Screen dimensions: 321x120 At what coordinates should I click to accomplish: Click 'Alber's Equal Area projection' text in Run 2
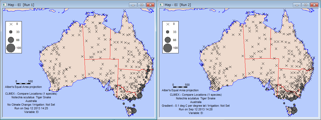click(180, 90)
